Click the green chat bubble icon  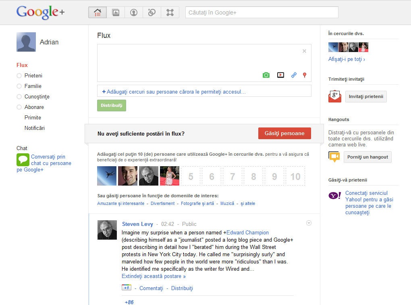point(23,160)
